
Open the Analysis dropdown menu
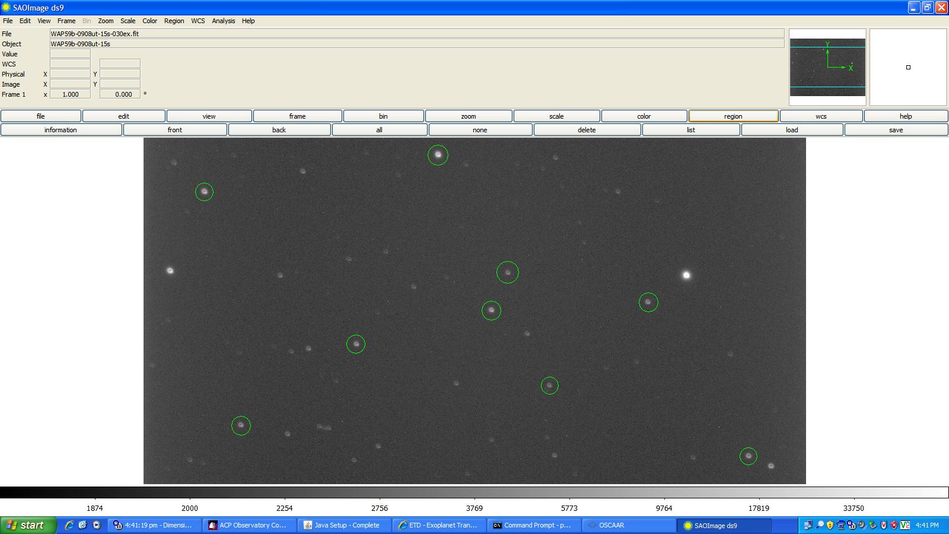pyautogui.click(x=223, y=21)
